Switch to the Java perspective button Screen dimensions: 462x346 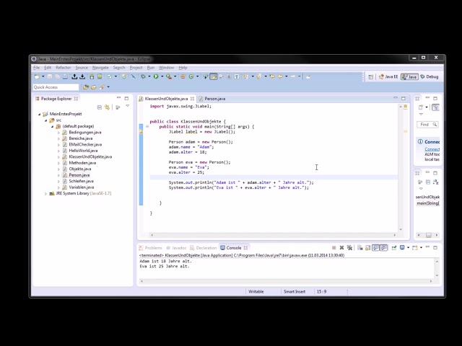[x=409, y=77]
